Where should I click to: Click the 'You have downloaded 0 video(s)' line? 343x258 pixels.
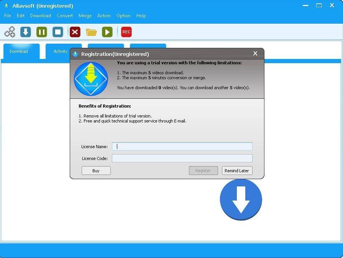point(183,88)
